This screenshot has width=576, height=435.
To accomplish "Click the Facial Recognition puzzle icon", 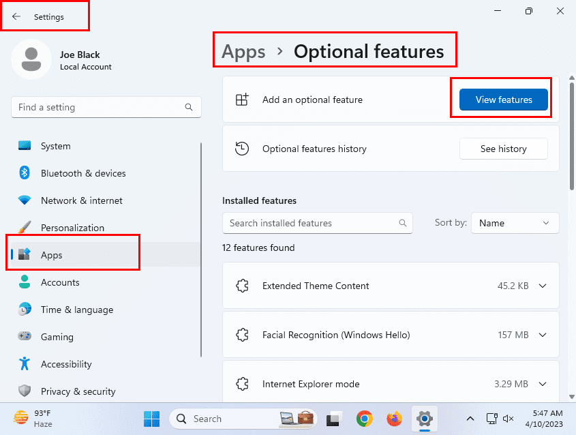I will point(242,335).
